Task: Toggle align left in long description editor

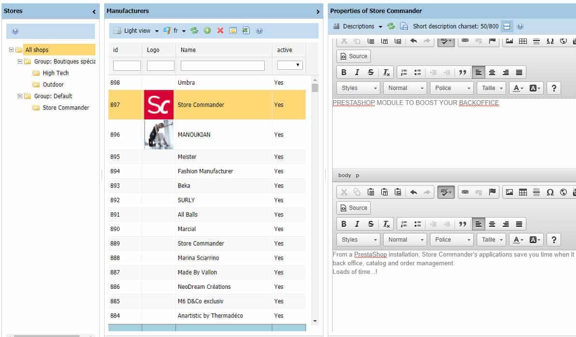Action: coord(478,224)
